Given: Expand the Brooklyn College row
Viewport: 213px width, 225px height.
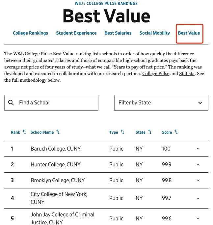Looking at the screenshot, I should pos(198,180).
